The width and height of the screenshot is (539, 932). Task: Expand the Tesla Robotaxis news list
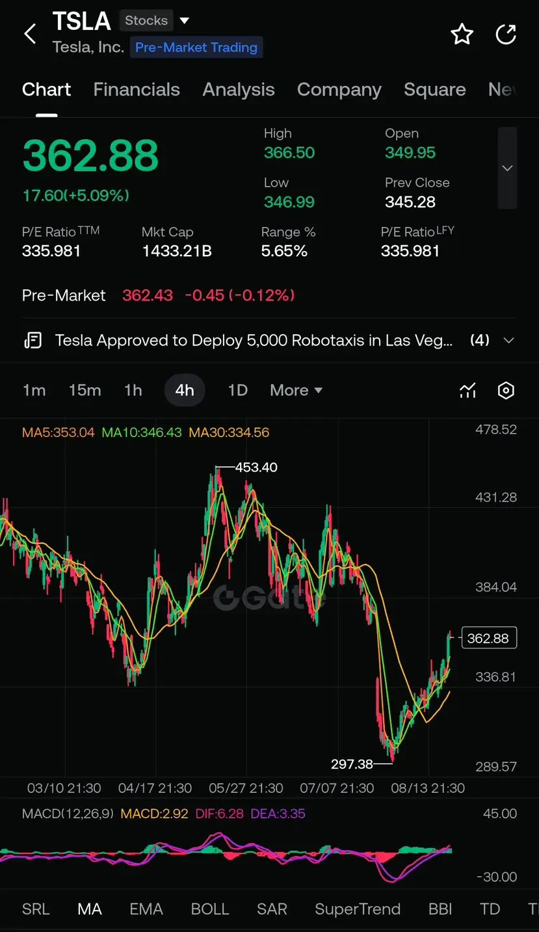(x=509, y=340)
